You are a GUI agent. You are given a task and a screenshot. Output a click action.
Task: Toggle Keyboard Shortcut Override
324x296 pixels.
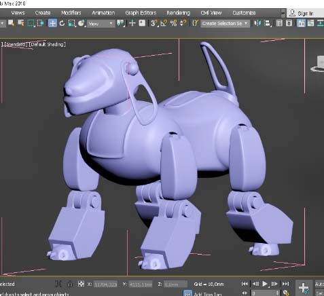[142, 23]
